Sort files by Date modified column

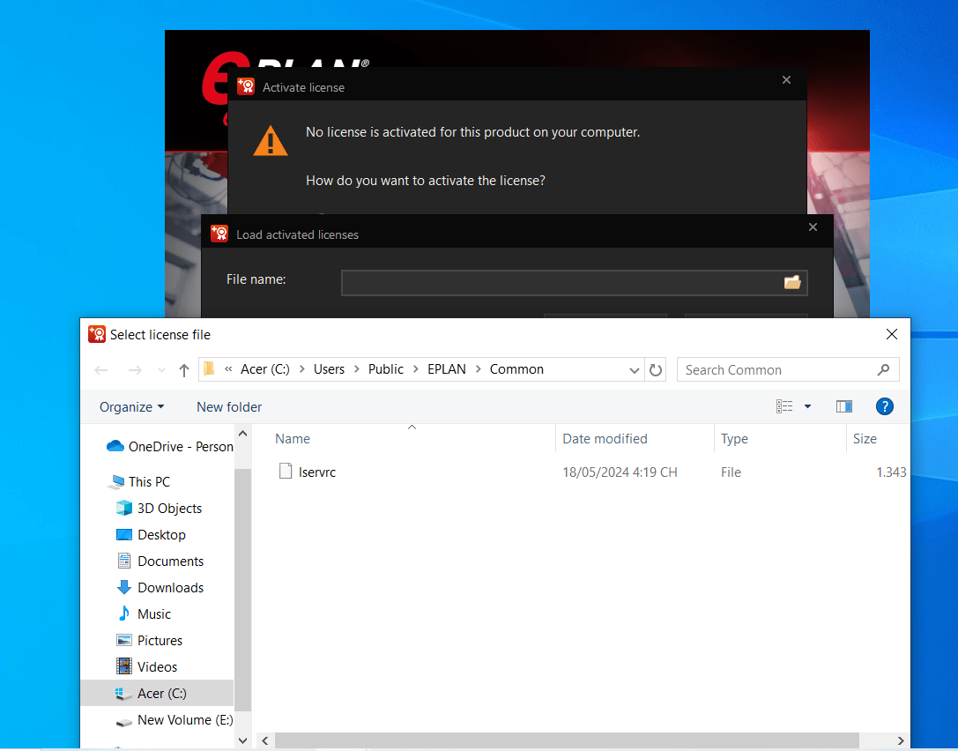point(605,439)
